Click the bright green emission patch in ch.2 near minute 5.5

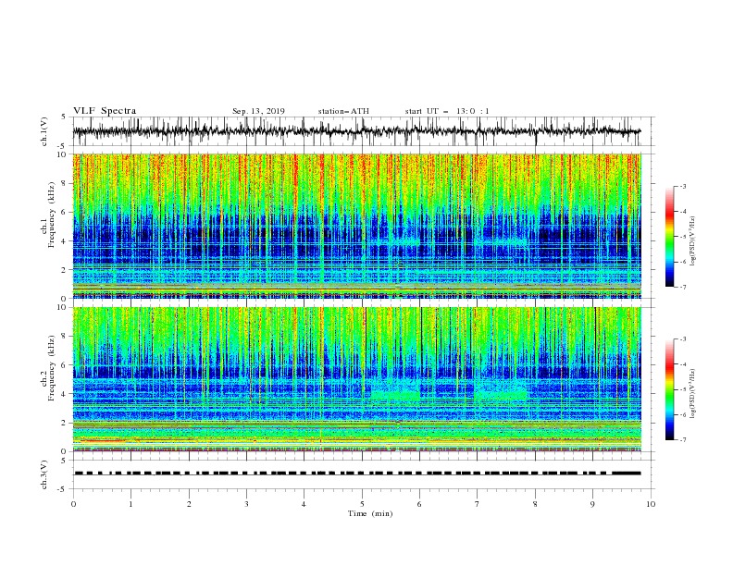(x=395, y=396)
